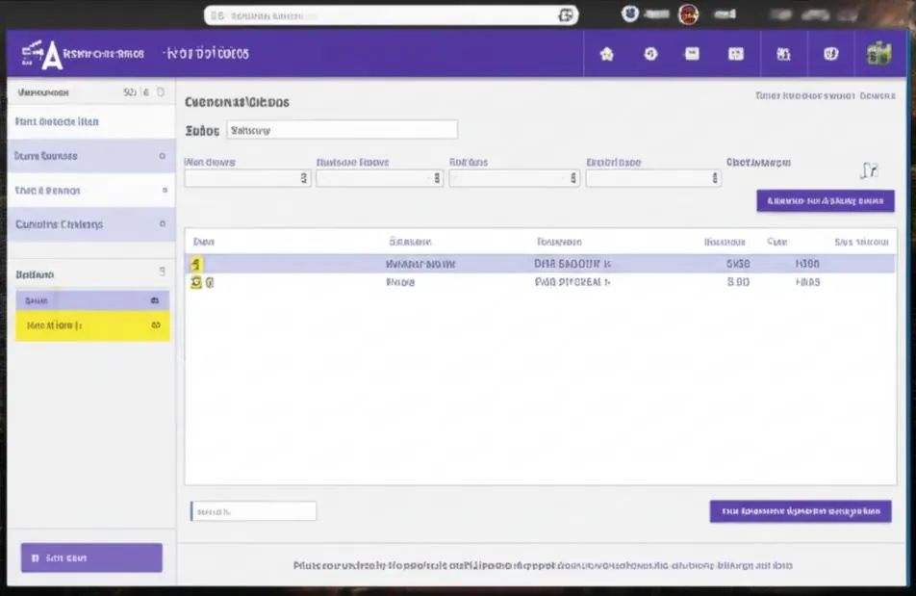Open the grid calendar icon in header
Screen dimensions: 916x596
pos(736,54)
